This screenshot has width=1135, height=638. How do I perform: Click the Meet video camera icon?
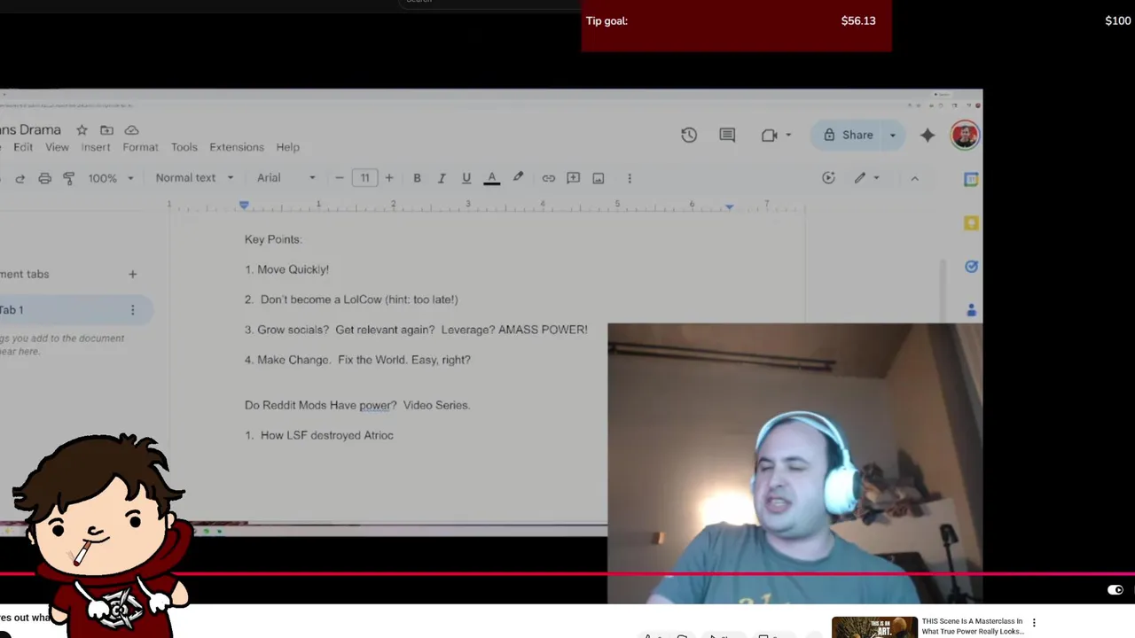point(769,135)
